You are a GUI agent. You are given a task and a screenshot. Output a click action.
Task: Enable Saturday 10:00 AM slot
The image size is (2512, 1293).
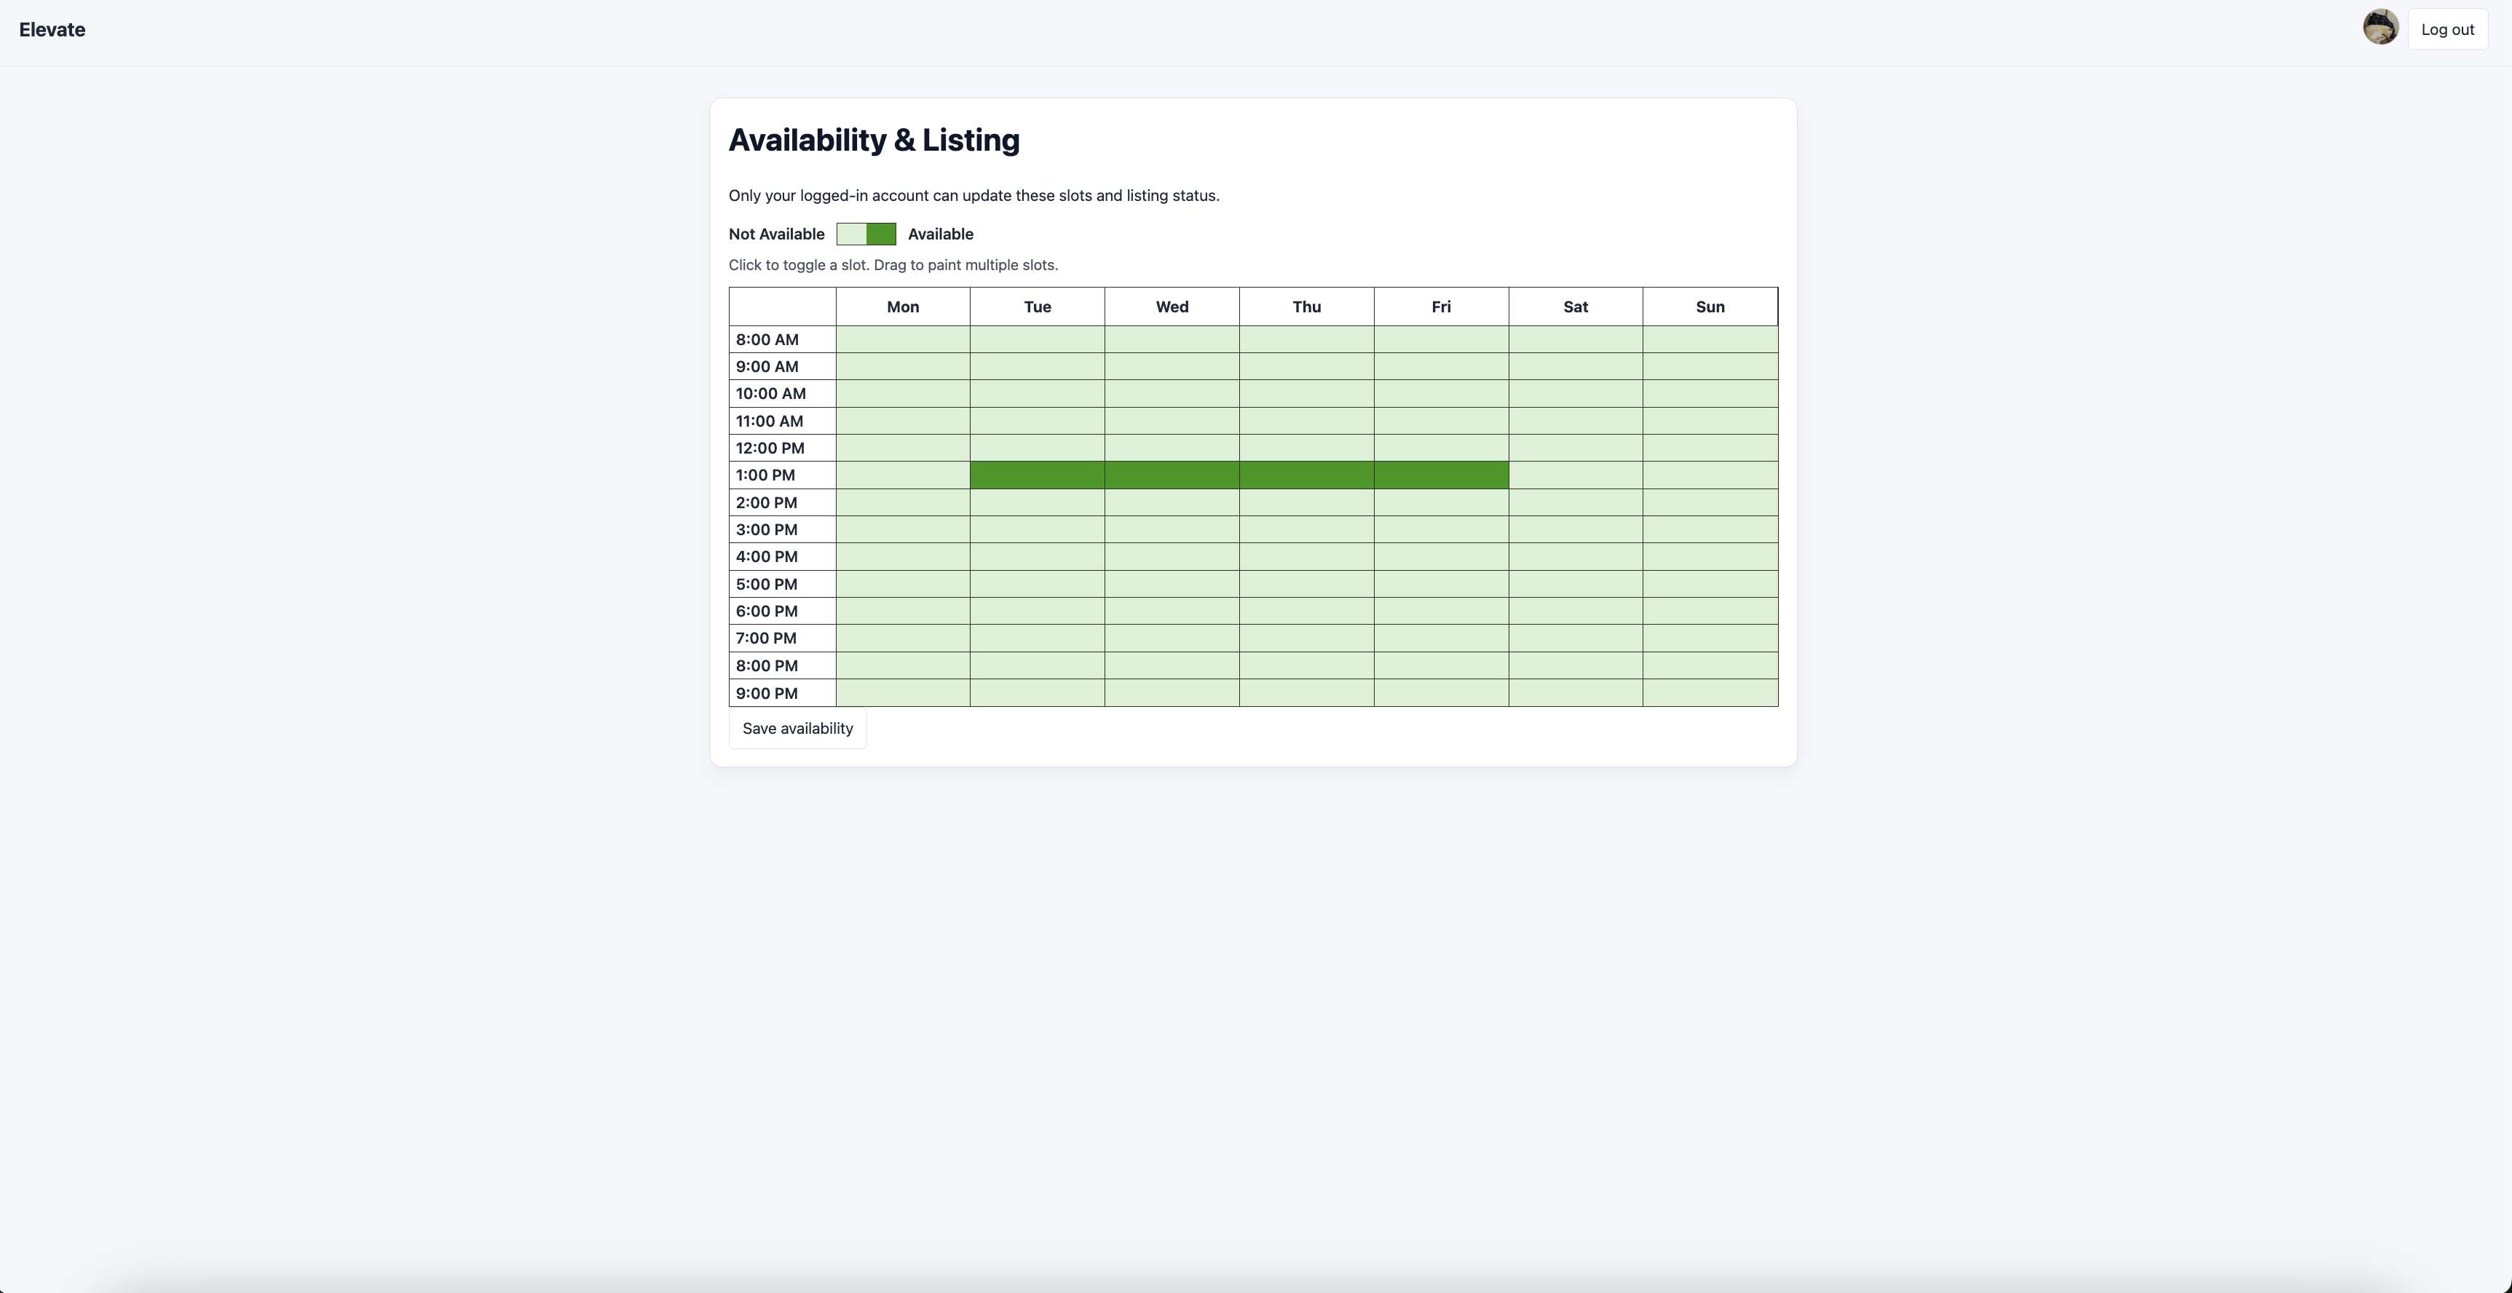(1575, 394)
